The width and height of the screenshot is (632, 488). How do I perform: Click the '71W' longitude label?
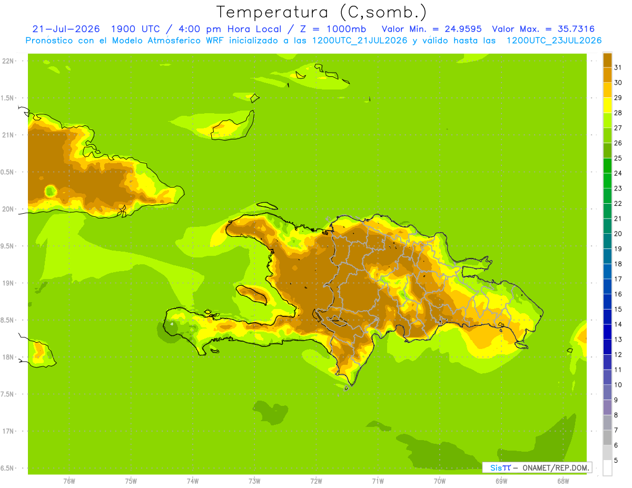[x=378, y=481]
